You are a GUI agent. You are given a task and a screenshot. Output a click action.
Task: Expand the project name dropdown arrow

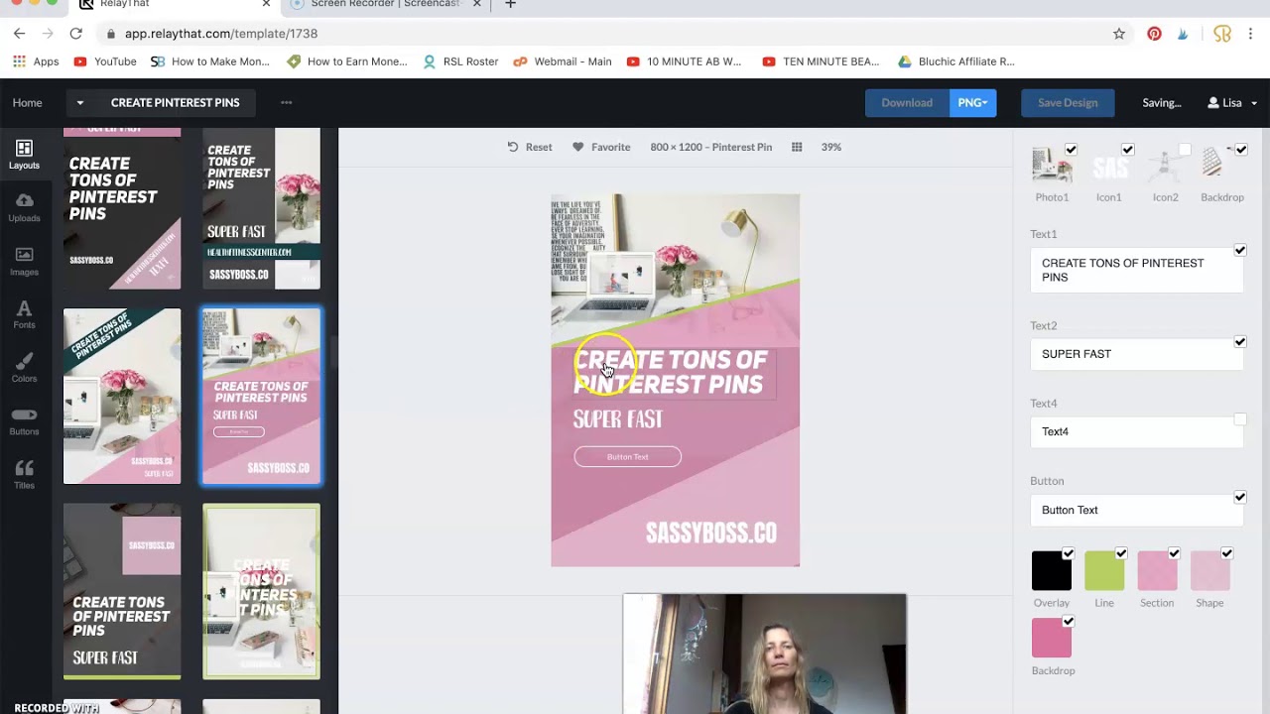click(x=80, y=102)
